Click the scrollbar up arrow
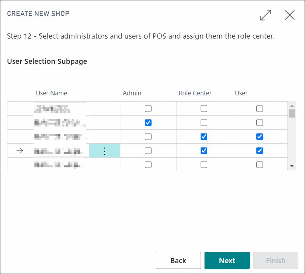The height and width of the screenshot is (274, 305). [292, 106]
